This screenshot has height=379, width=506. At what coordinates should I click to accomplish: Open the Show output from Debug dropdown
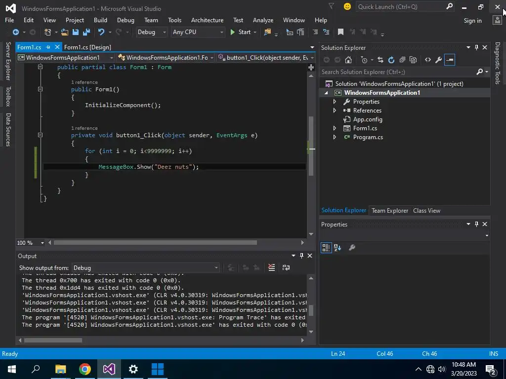[146, 268]
